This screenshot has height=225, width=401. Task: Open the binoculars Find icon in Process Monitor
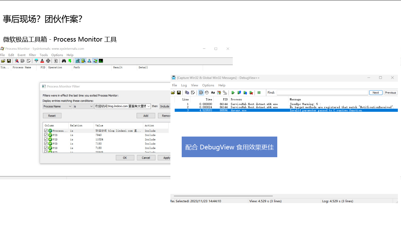click(64, 61)
